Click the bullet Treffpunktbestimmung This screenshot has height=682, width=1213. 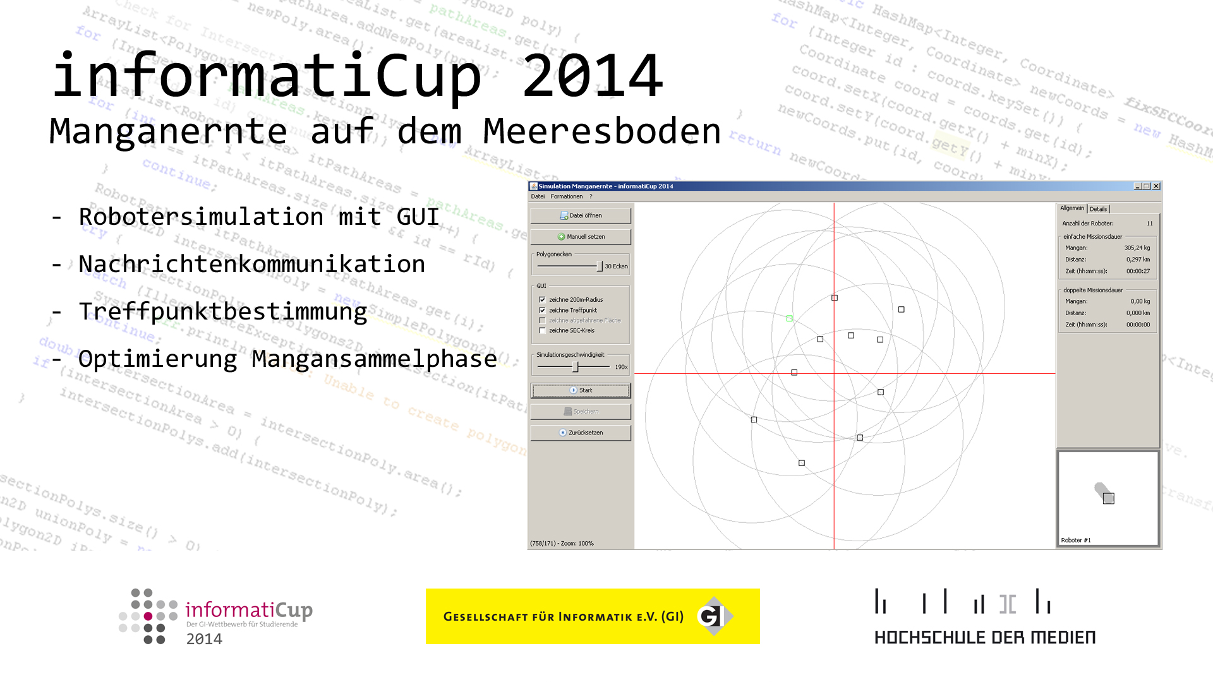click(x=223, y=312)
